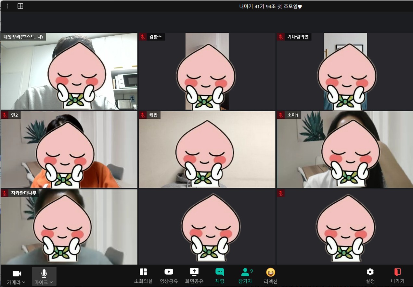The height and width of the screenshot is (287, 413).
Task: Click the name label 소이1
Action: 293,115
